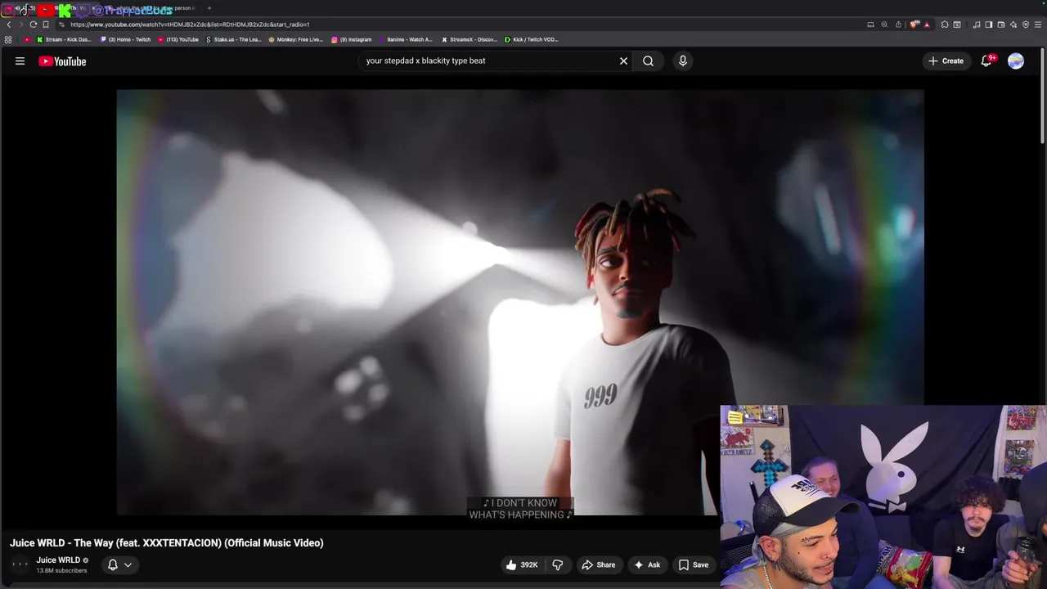Go to the YouTube home logo

[x=62, y=61]
